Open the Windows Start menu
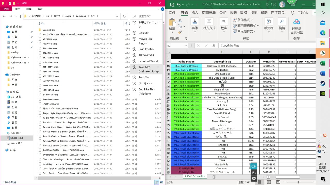This screenshot has height=185, width=330. coord(323,4)
